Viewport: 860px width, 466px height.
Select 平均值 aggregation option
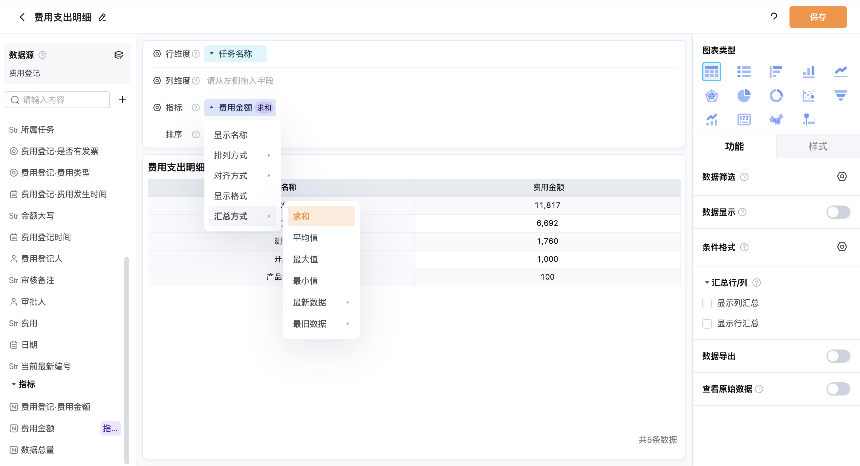click(x=321, y=238)
